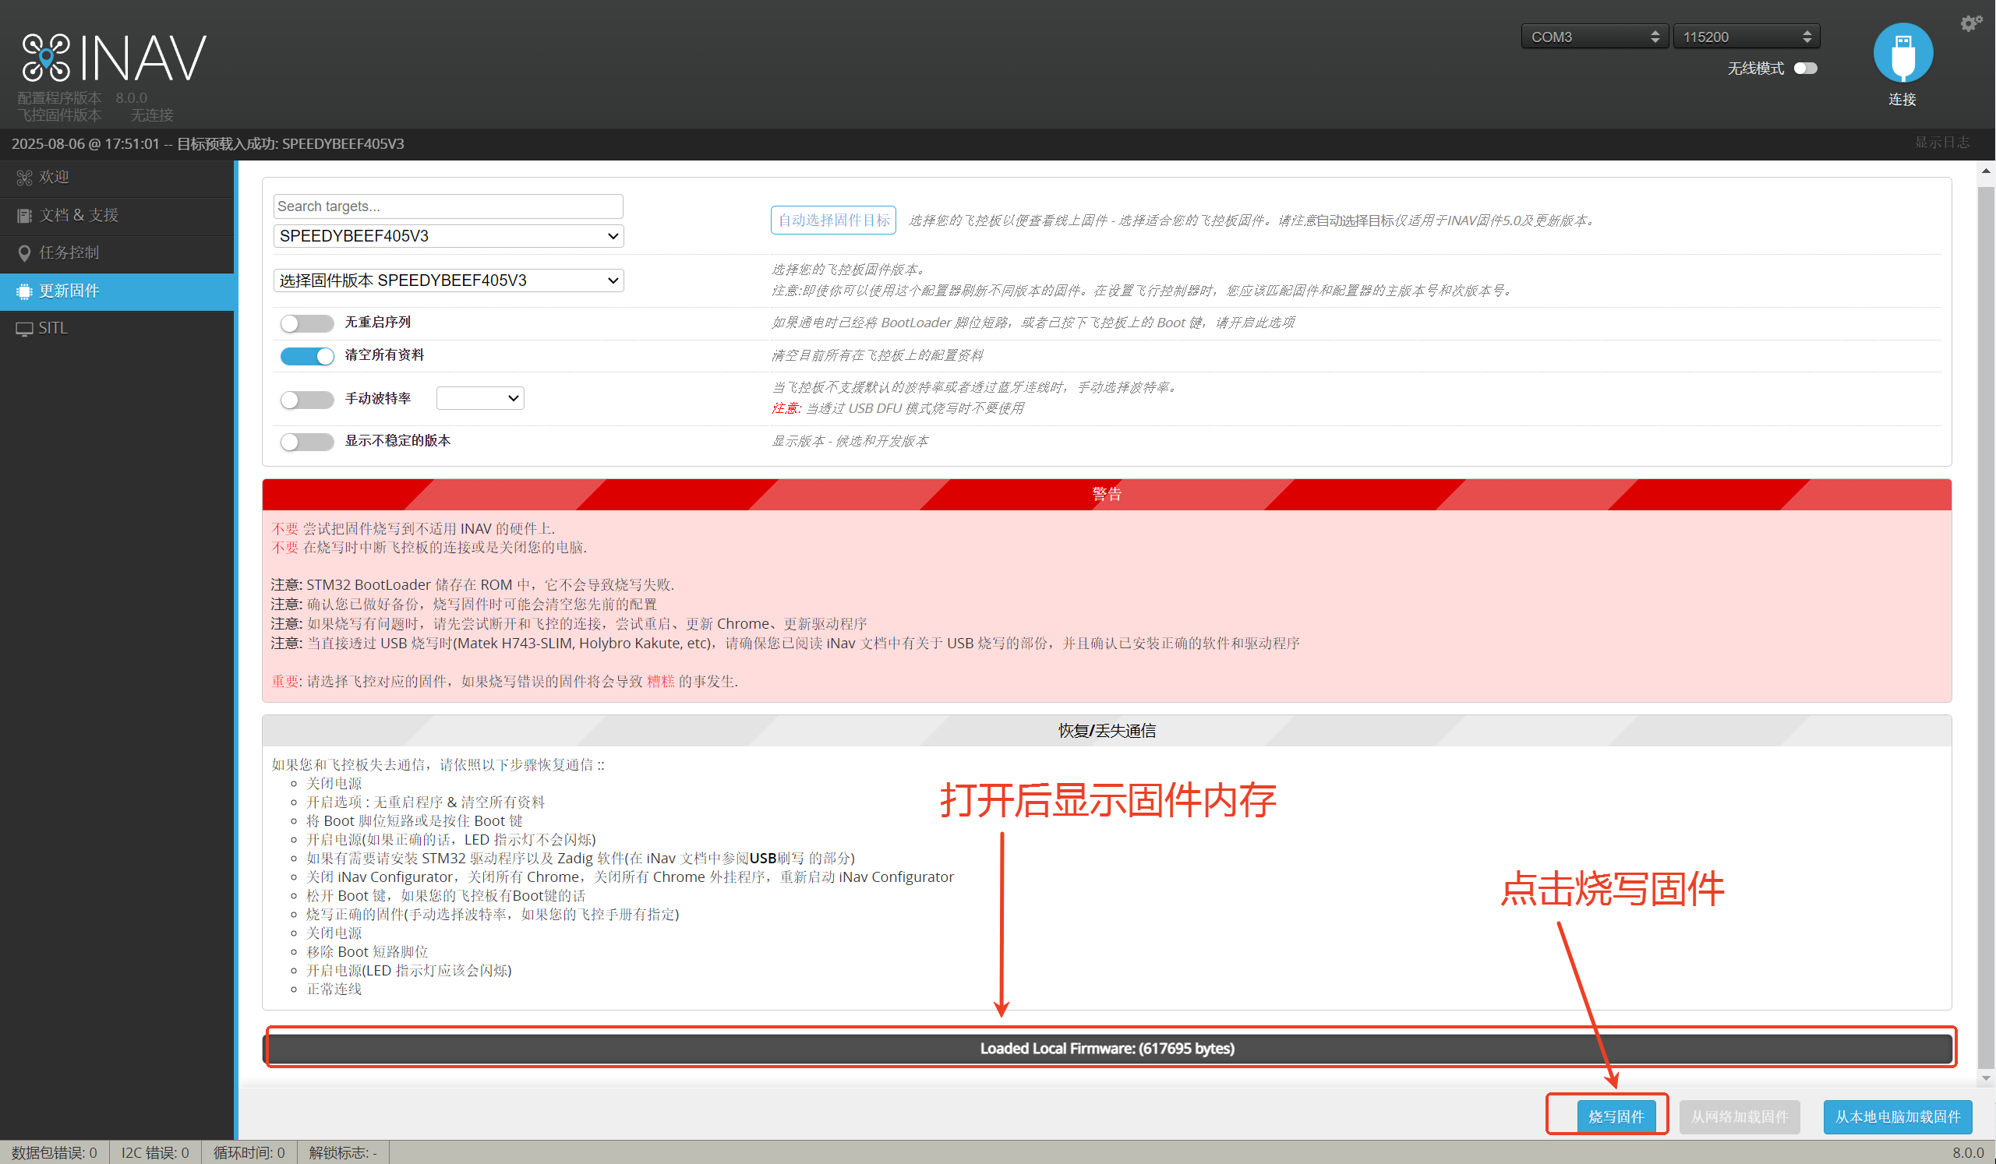Toggle 显示不稳定的版本 unstable releases switch
The height and width of the screenshot is (1164, 1996).
coord(306,441)
